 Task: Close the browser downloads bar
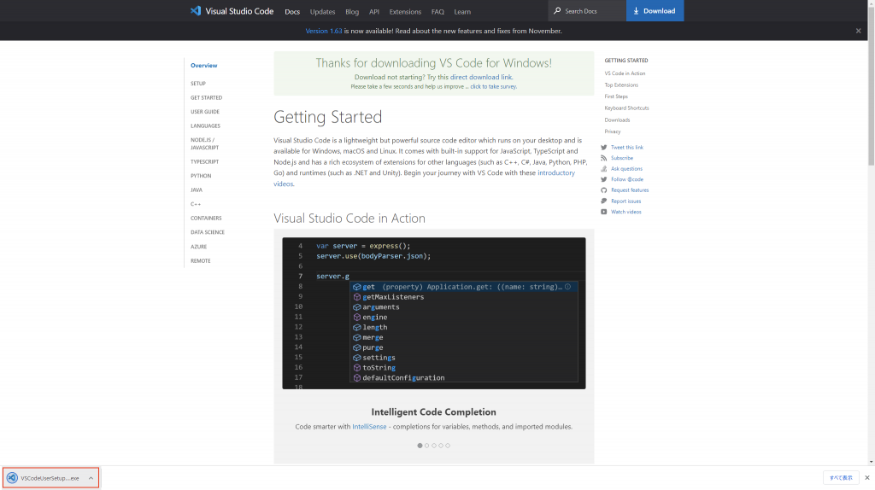tap(867, 478)
